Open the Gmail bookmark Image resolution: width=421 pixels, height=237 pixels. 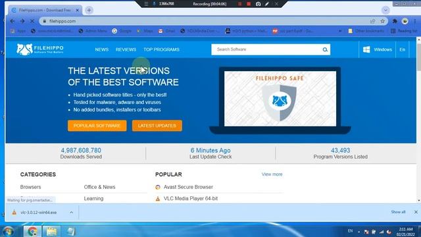(166, 31)
